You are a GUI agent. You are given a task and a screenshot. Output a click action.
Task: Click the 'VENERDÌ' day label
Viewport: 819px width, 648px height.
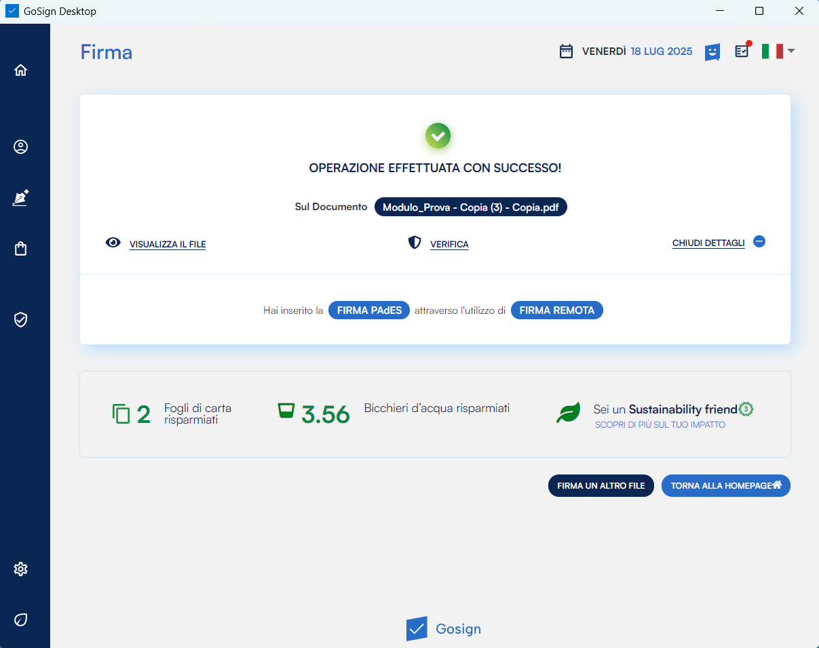pos(604,52)
